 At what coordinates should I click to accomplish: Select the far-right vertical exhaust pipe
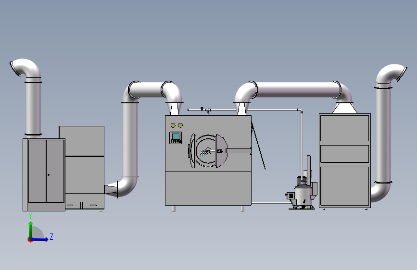[x=383, y=135]
